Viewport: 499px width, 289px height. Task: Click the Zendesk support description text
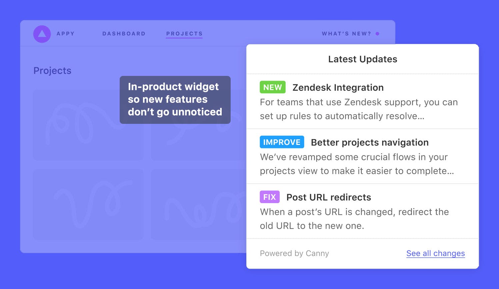pyautogui.click(x=359, y=109)
